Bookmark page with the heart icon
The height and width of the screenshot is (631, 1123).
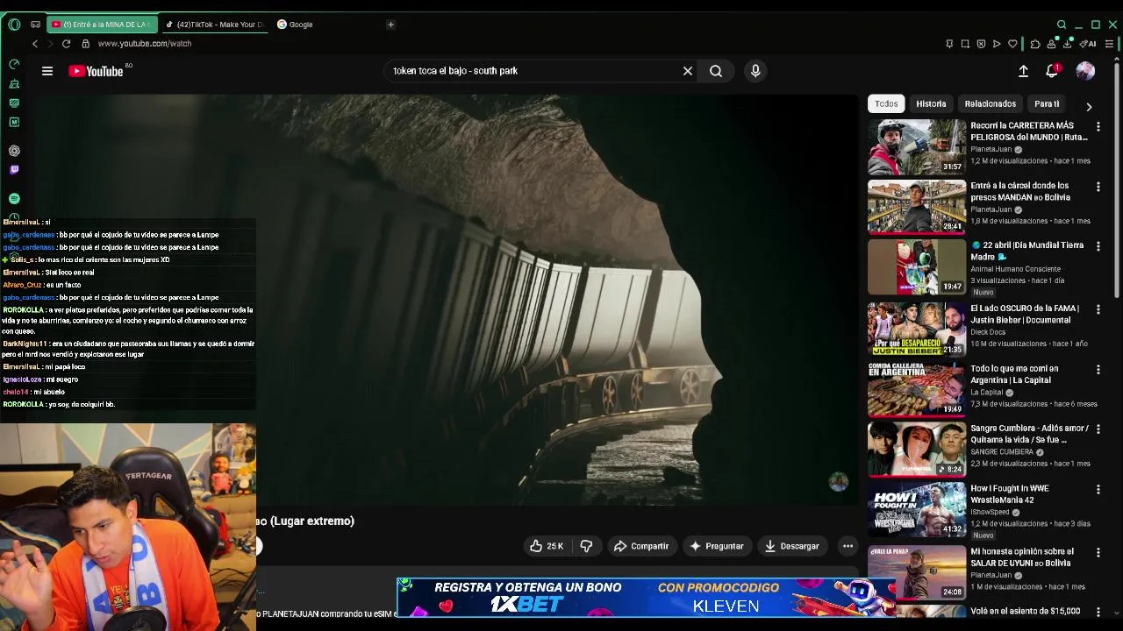pyautogui.click(x=1012, y=44)
